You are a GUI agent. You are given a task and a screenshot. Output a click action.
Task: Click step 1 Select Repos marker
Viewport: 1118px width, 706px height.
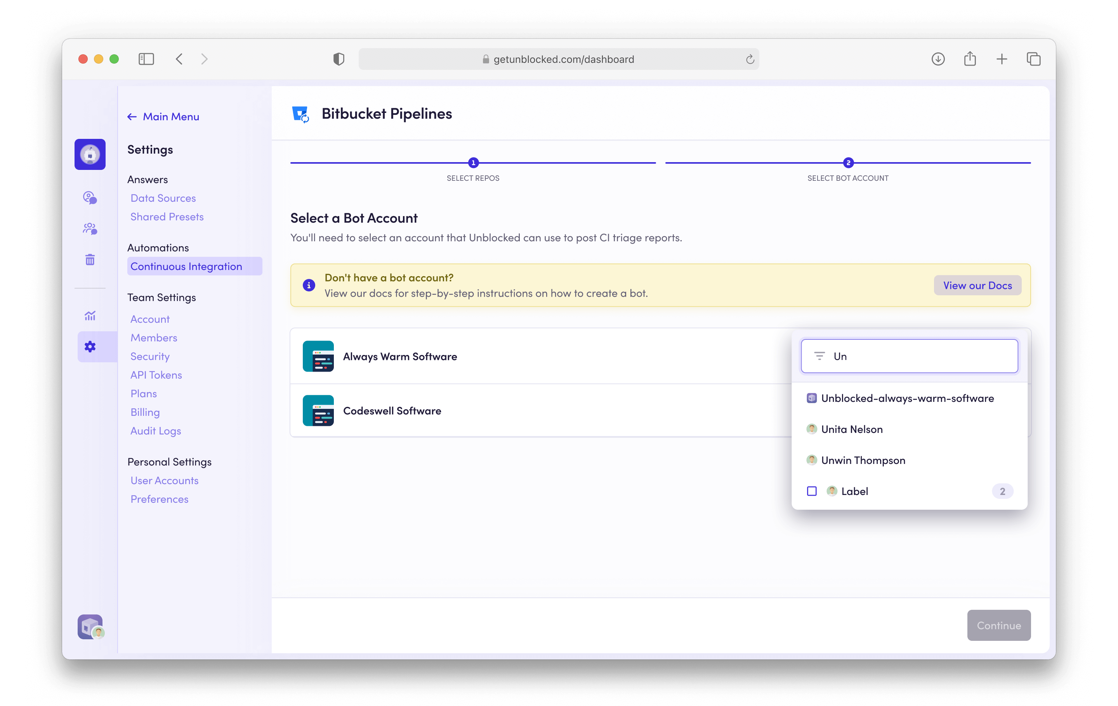coord(473,163)
